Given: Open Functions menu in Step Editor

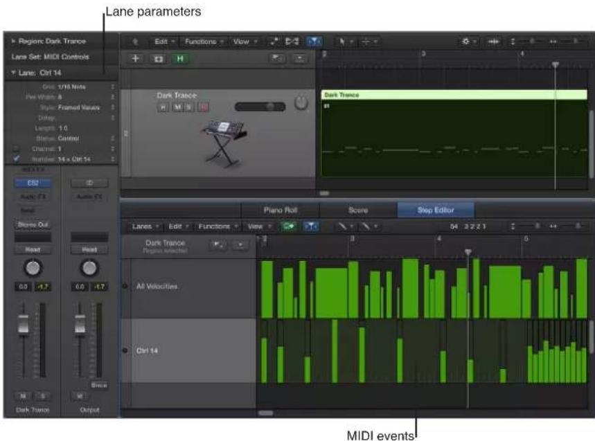Looking at the screenshot, I should point(217,226).
